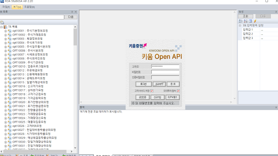
Task: Click the 공인인증 button
Action: 142,97
